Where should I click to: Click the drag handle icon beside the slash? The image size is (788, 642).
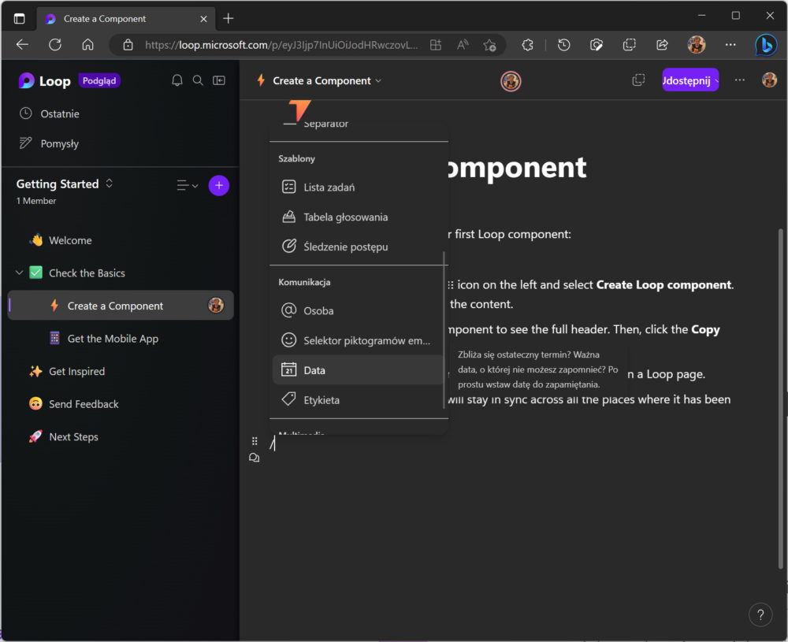click(x=255, y=441)
